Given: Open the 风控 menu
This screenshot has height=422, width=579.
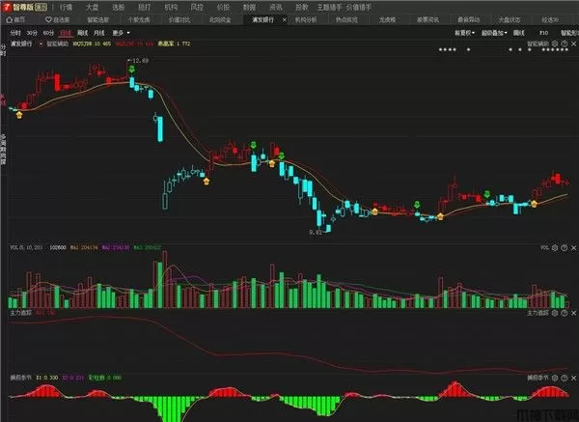Looking at the screenshot, I should (x=197, y=7).
